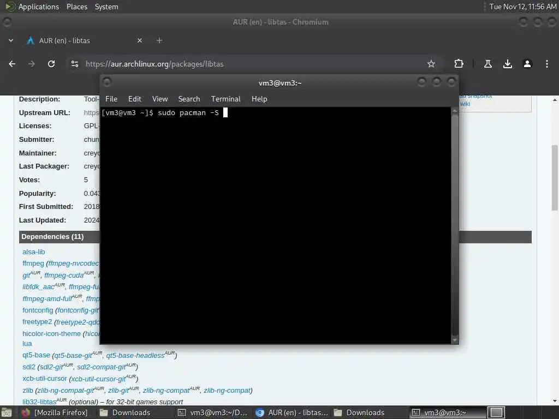Open the Chromium profile icon
The height and width of the screenshot is (419, 559).
pos(527,64)
